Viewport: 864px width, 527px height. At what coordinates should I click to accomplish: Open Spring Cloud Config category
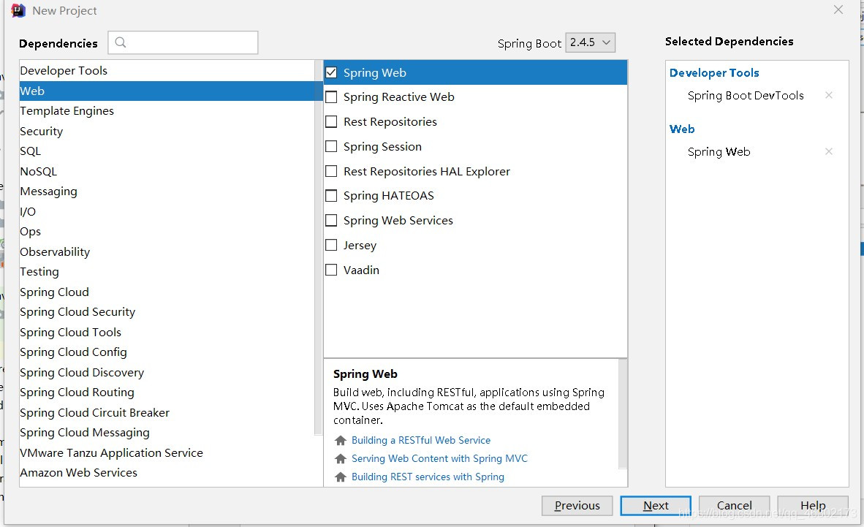click(167, 352)
